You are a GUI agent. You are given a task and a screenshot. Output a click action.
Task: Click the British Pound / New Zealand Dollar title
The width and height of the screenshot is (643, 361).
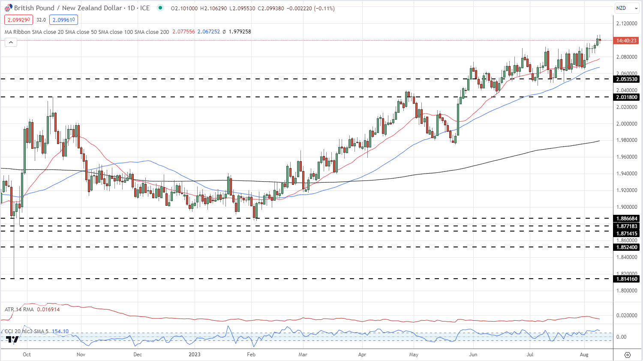pyautogui.click(x=68, y=8)
